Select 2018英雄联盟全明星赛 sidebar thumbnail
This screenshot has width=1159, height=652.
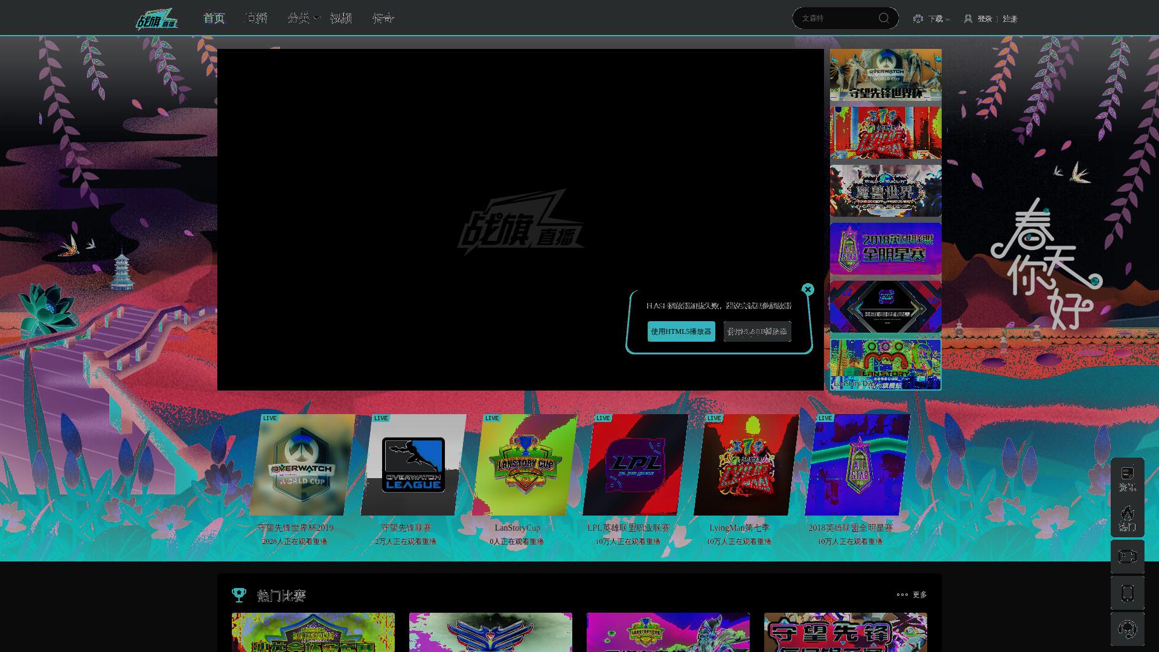click(886, 248)
